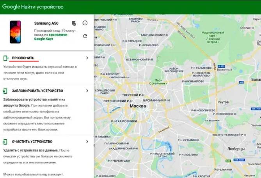Screen dimensions: 261x178
Task: Open the хронологии Google Карт link
Action: (x=51, y=37)
